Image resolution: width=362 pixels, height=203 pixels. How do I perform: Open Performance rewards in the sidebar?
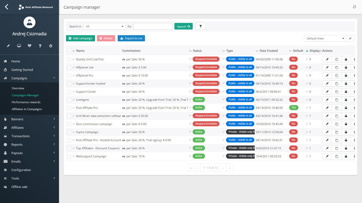pyautogui.click(x=26, y=102)
